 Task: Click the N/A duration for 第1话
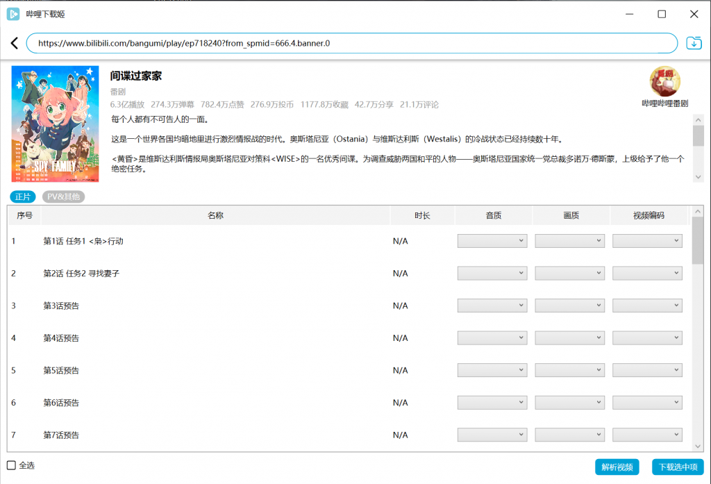coord(401,241)
